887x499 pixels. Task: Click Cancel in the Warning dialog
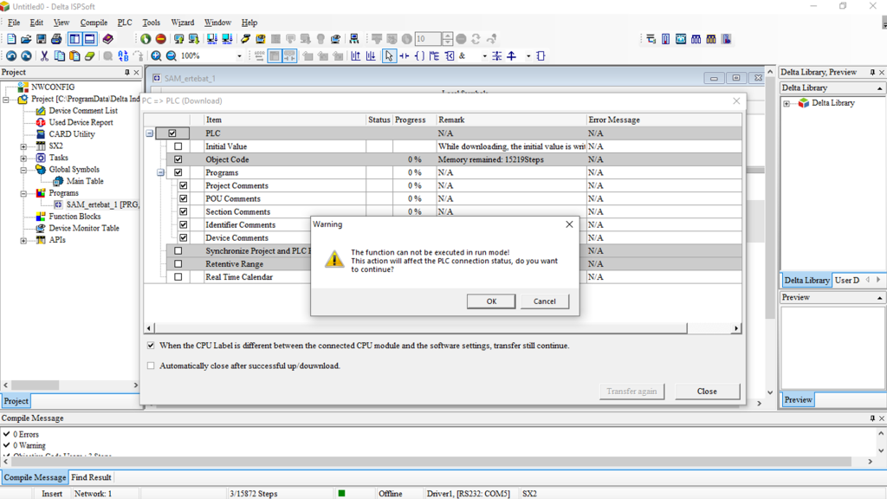click(544, 301)
